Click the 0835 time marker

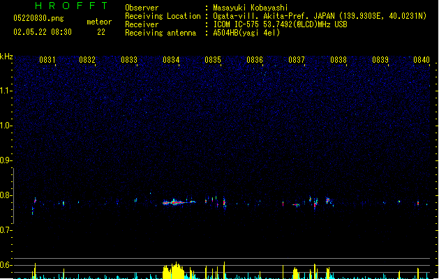point(213,60)
